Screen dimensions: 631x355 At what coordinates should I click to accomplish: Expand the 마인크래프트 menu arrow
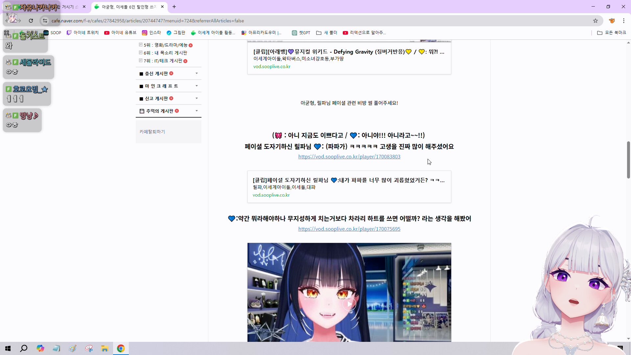click(x=197, y=86)
